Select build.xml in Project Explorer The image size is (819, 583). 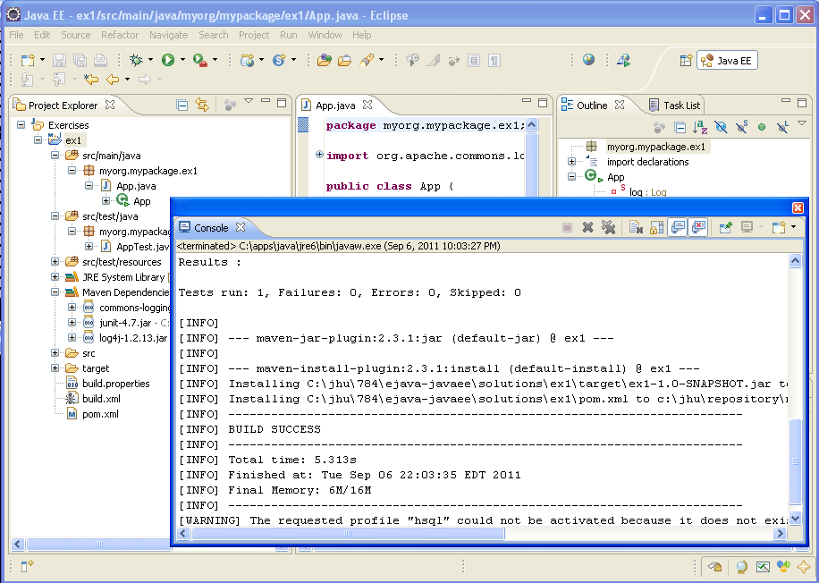tap(101, 399)
